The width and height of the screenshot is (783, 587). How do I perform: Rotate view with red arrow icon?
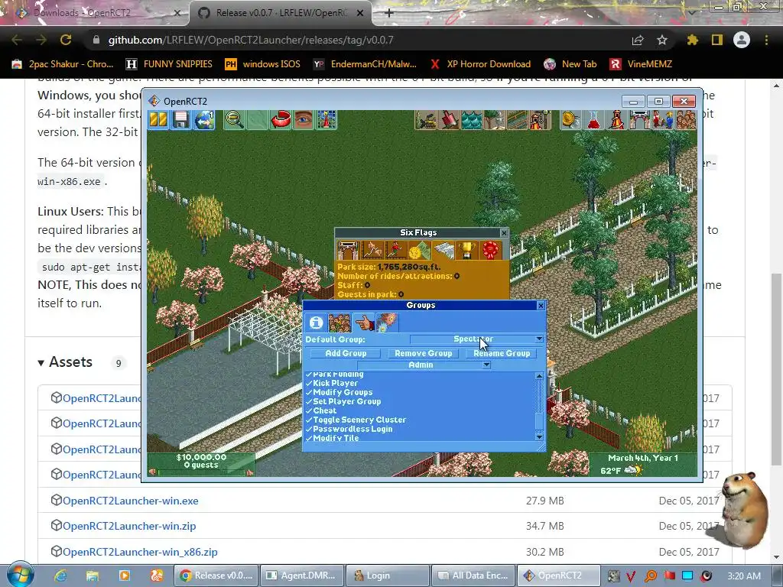pos(280,120)
